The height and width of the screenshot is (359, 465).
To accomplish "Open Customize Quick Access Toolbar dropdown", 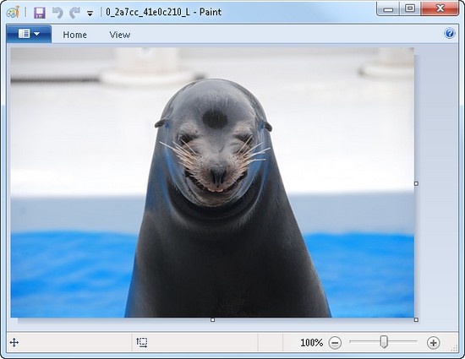I will tap(90, 14).
